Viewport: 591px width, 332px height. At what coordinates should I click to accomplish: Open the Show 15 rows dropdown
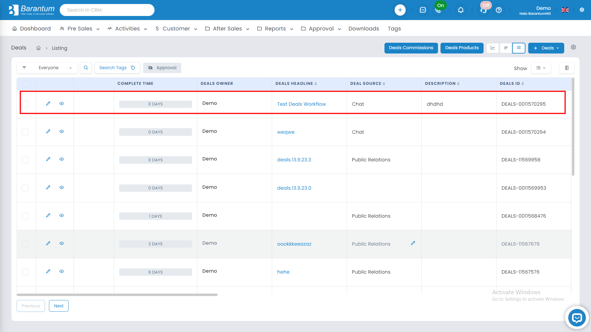pyautogui.click(x=541, y=68)
